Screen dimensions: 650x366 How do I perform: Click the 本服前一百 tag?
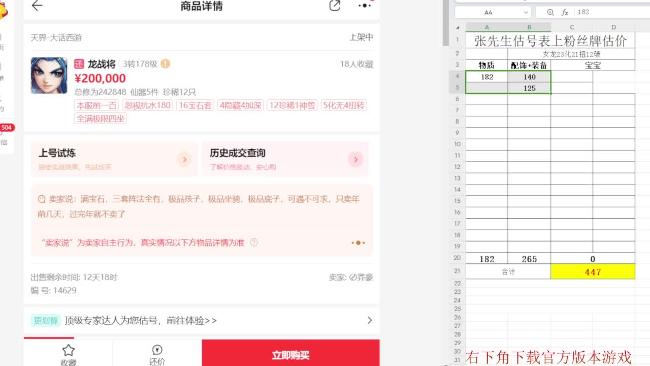96,105
